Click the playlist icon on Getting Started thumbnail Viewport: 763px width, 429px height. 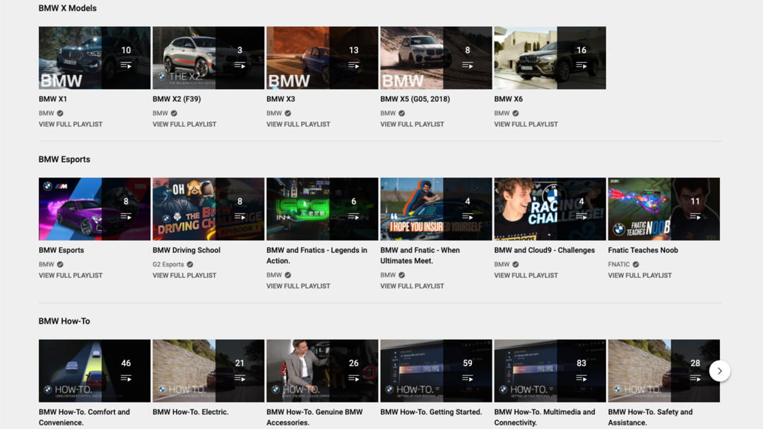tap(468, 378)
